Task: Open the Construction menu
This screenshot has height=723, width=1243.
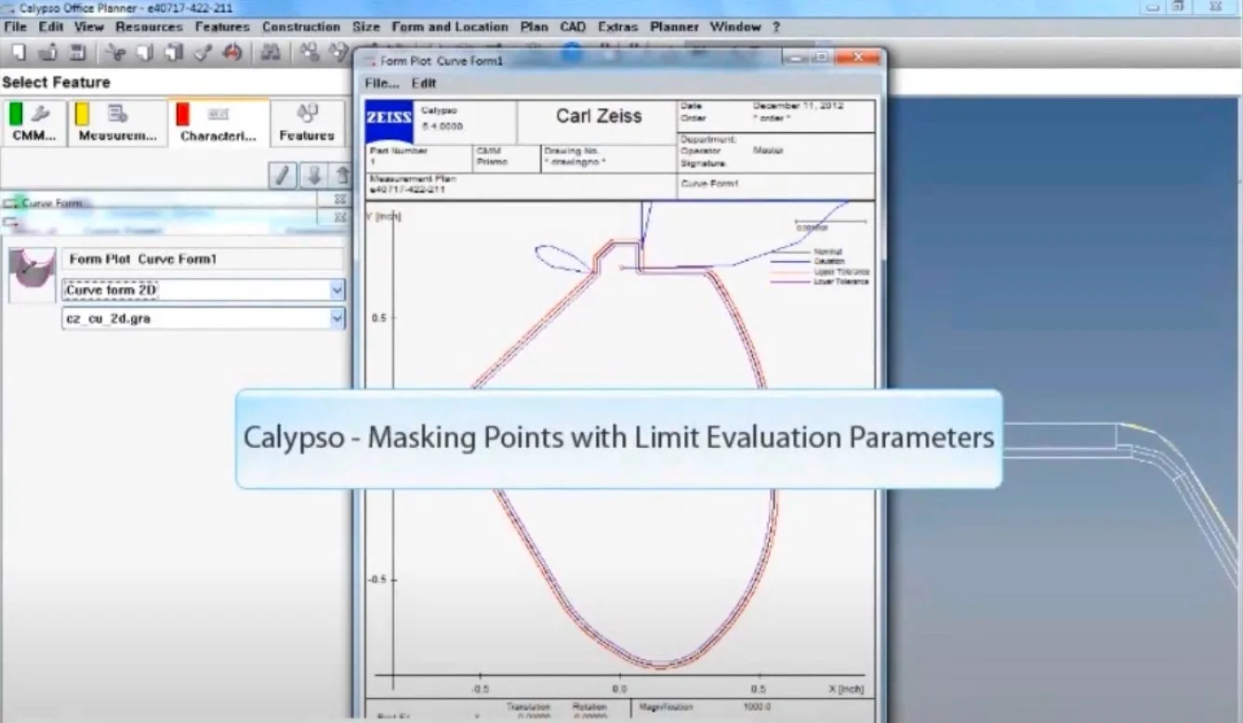Action: 301,27
